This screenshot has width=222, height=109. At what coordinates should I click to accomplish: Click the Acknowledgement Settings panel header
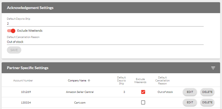tap(111, 8)
